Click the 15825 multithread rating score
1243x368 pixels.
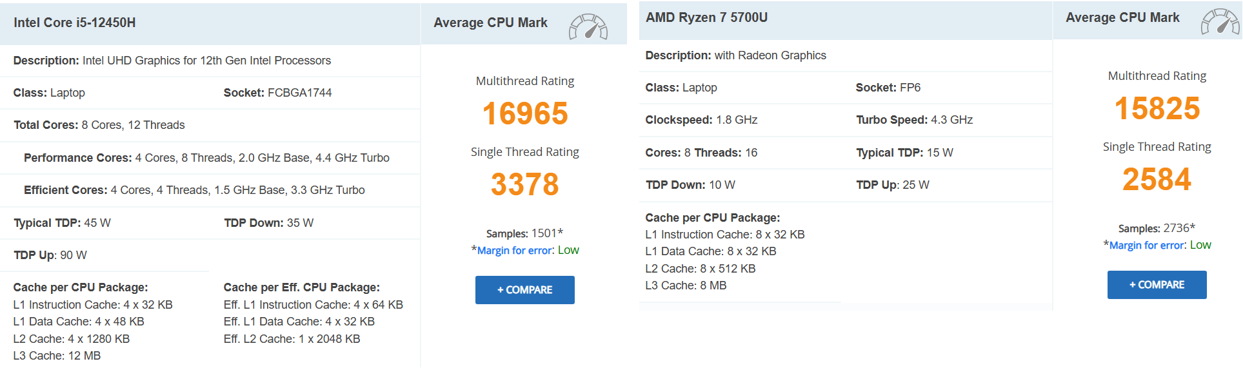(1157, 108)
